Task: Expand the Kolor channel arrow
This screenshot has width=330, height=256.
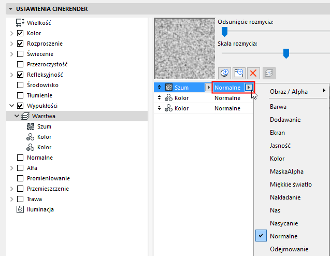Action: (x=12, y=33)
